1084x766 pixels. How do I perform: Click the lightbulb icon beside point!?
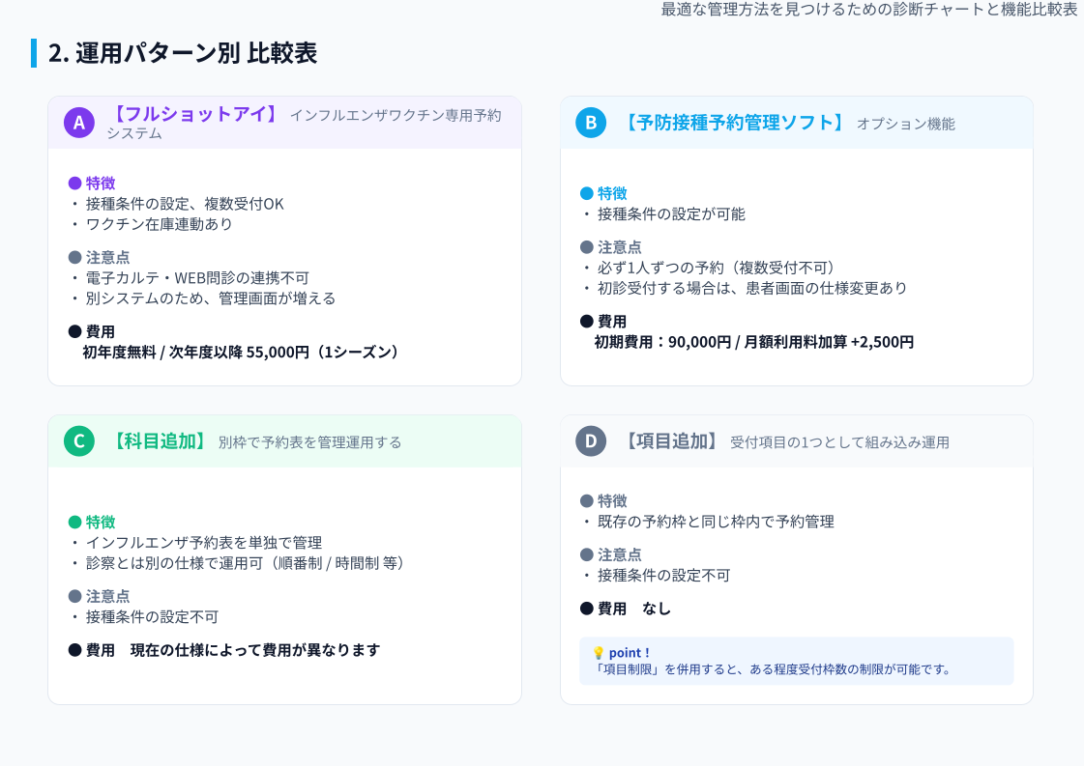[599, 653]
